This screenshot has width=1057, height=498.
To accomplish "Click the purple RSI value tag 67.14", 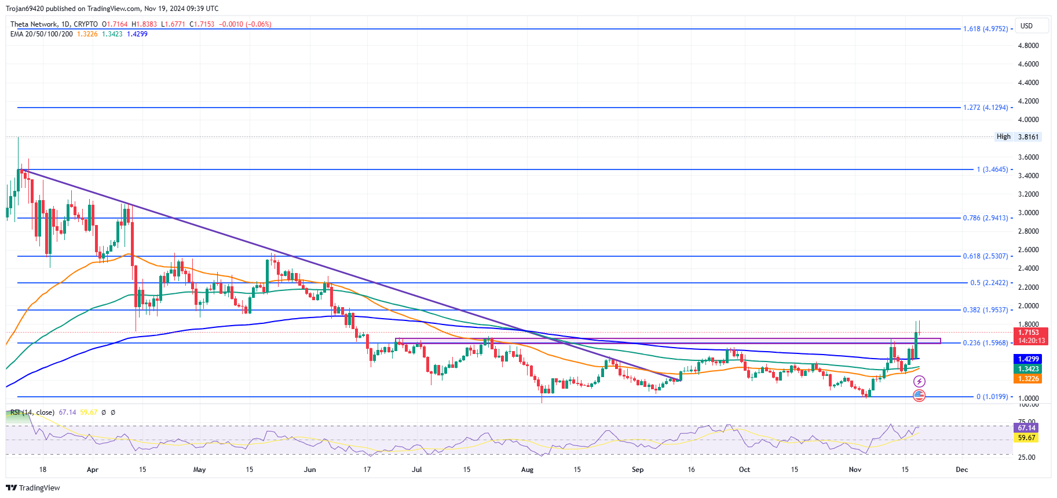I will pyautogui.click(x=1026, y=428).
